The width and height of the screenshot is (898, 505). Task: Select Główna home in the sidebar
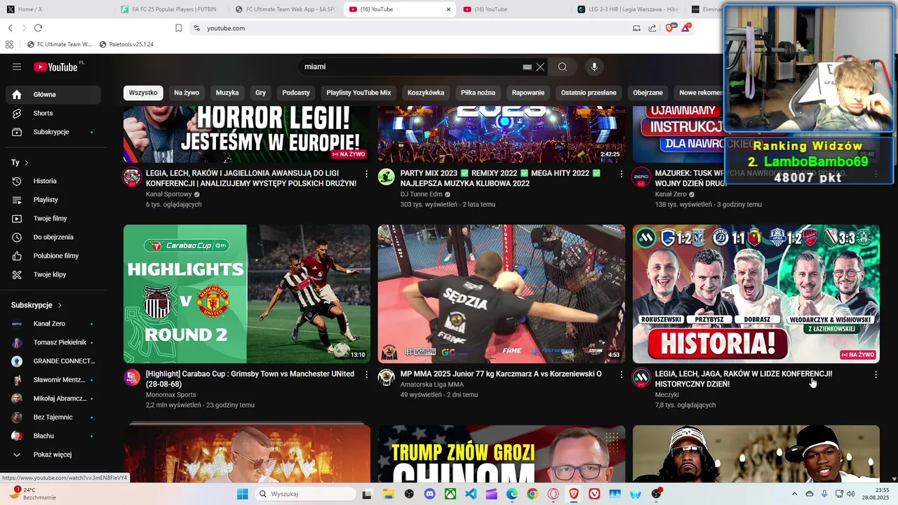click(x=55, y=95)
